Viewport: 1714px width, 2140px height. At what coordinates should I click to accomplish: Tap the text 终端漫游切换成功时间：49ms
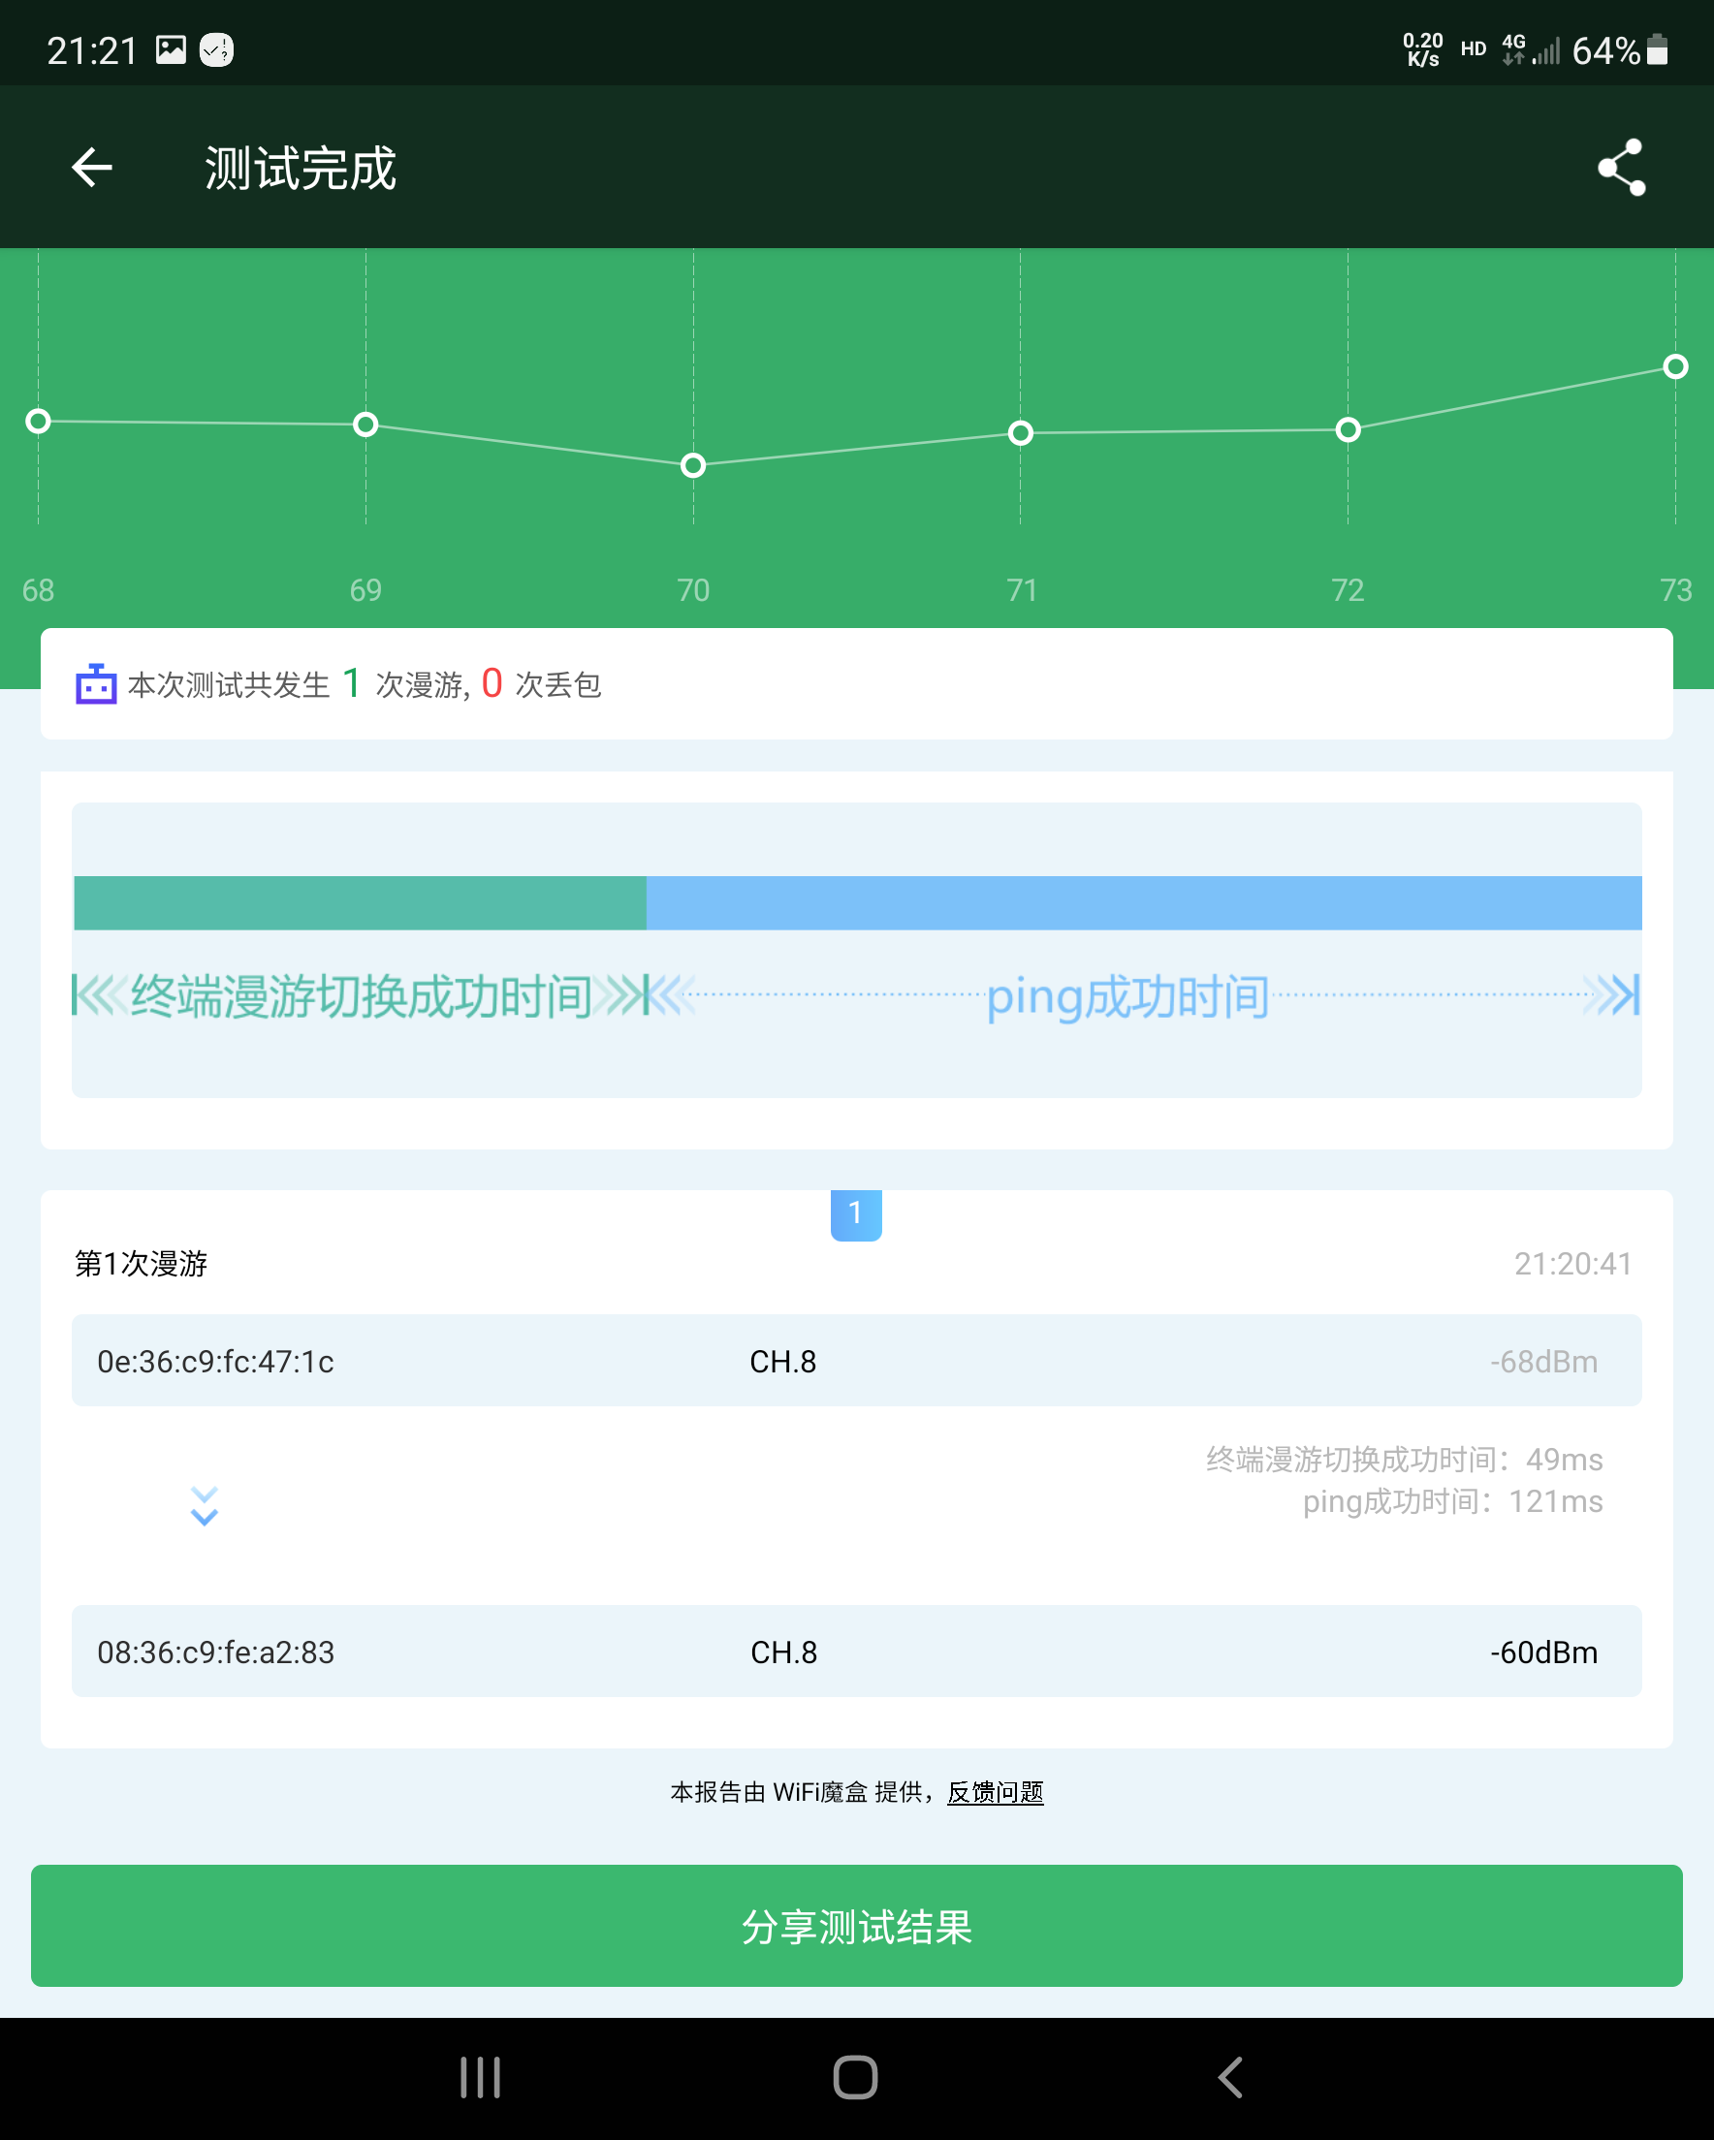(1404, 1459)
